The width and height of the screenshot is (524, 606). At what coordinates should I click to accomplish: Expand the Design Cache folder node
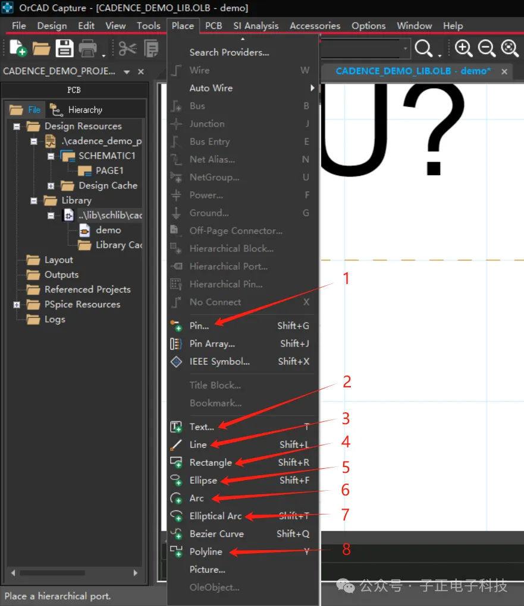(51, 186)
